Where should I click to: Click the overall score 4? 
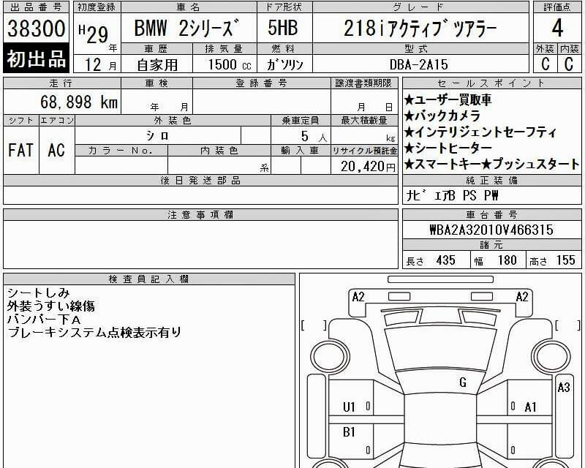coord(557,28)
